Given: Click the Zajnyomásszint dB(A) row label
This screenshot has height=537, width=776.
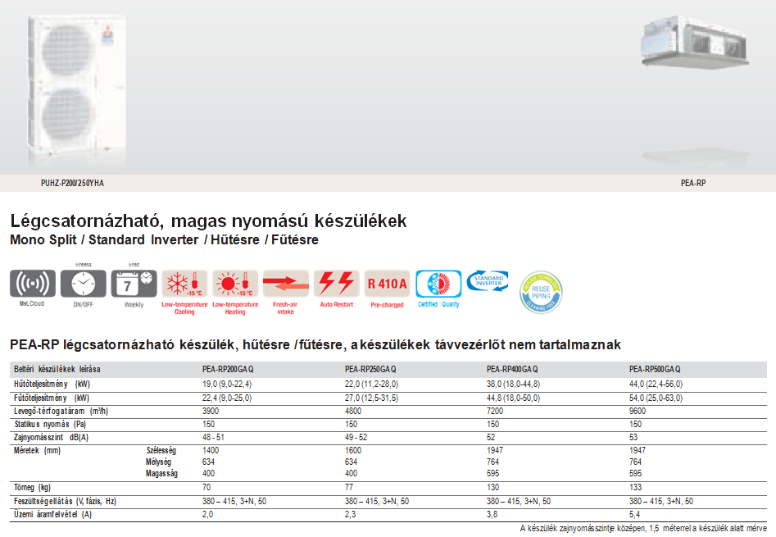Looking at the screenshot, I should [51, 438].
